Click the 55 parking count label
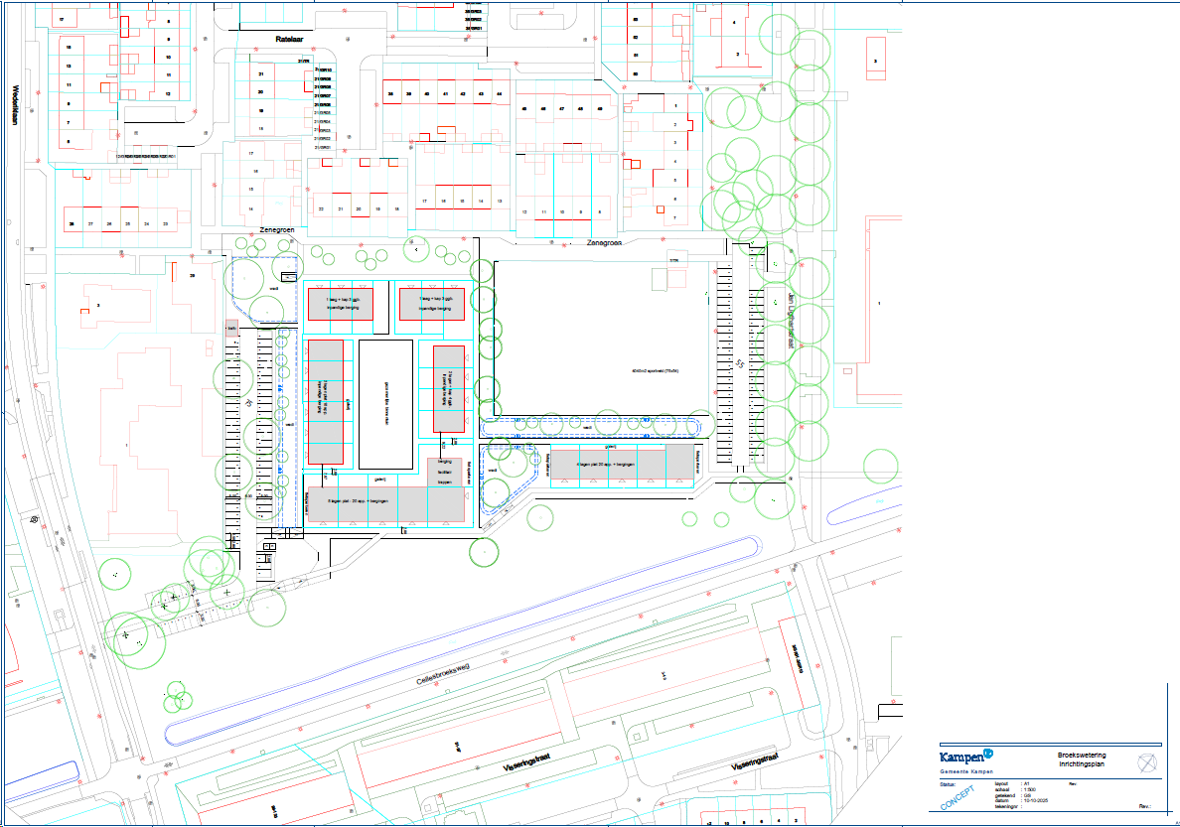This screenshot has height=827, width=1180. click(739, 364)
